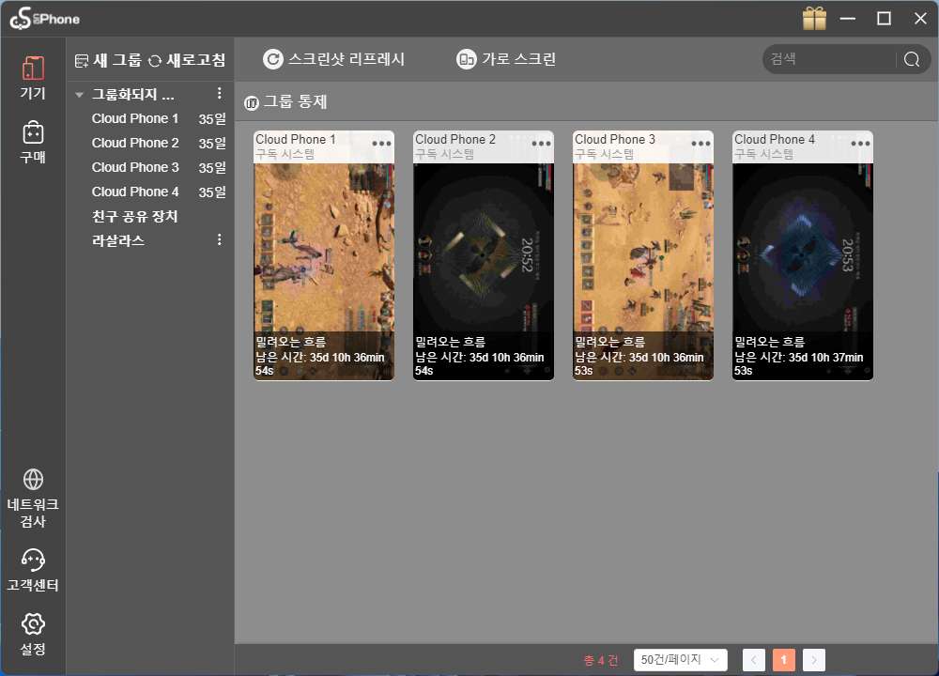Open the Cloud Phone 2 screen thumbnail
Image resolution: width=939 pixels, height=676 pixels.
tap(484, 255)
